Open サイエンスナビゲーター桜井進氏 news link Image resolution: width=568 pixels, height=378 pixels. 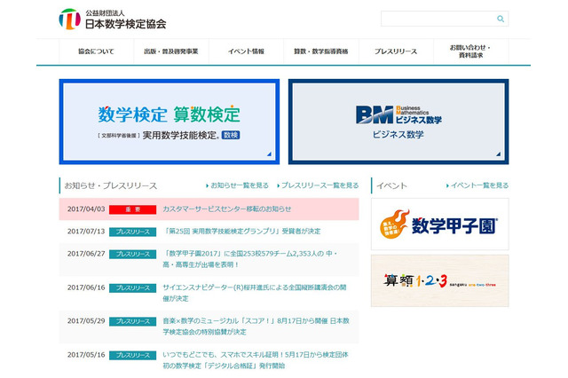(255, 293)
